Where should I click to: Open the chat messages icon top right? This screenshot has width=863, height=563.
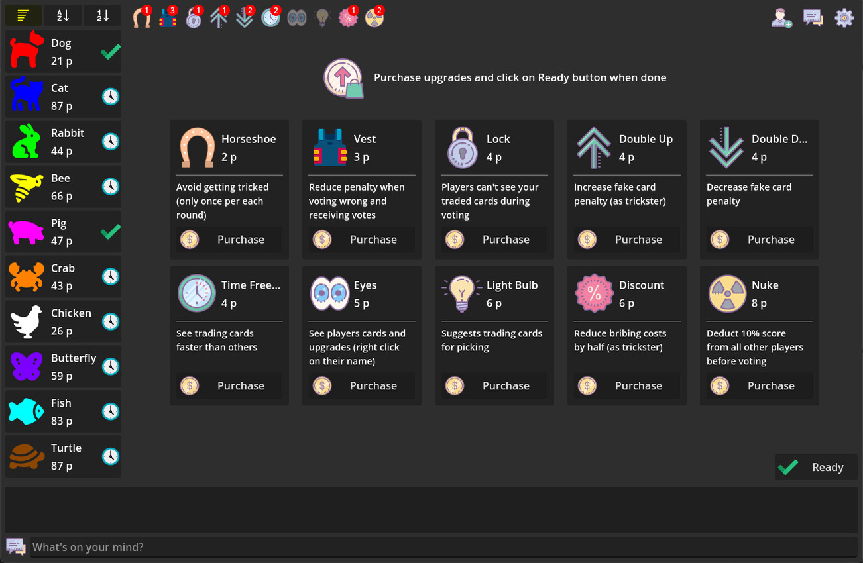[813, 17]
